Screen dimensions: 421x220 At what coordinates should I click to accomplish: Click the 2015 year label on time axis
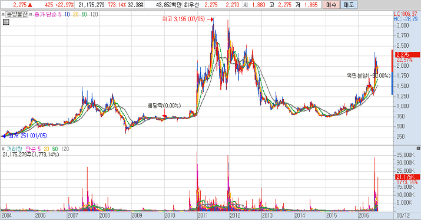[x=332, y=216]
